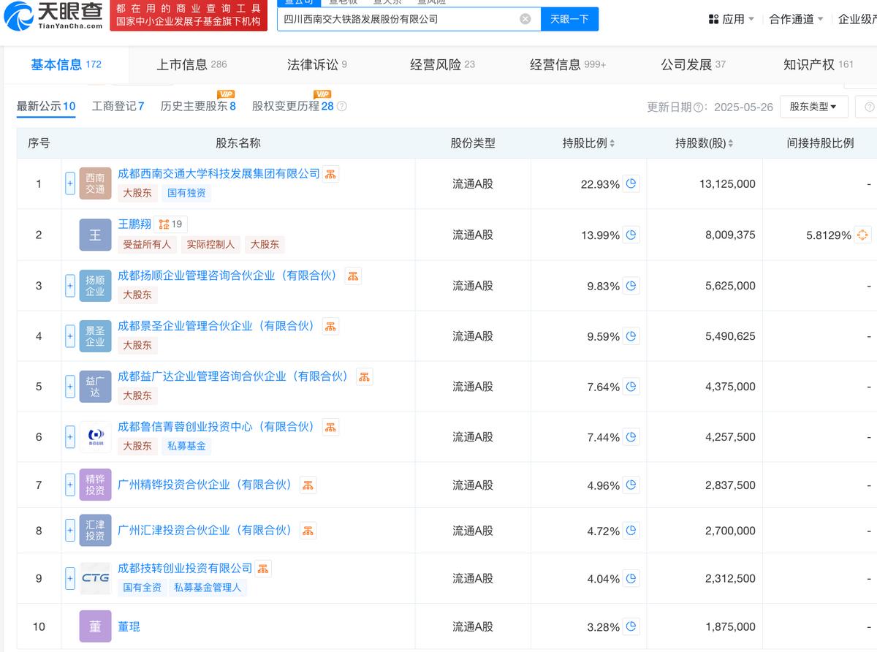This screenshot has width=877, height=652.
Task: Click the help icon beside 股权变更历程
Action: point(341,107)
